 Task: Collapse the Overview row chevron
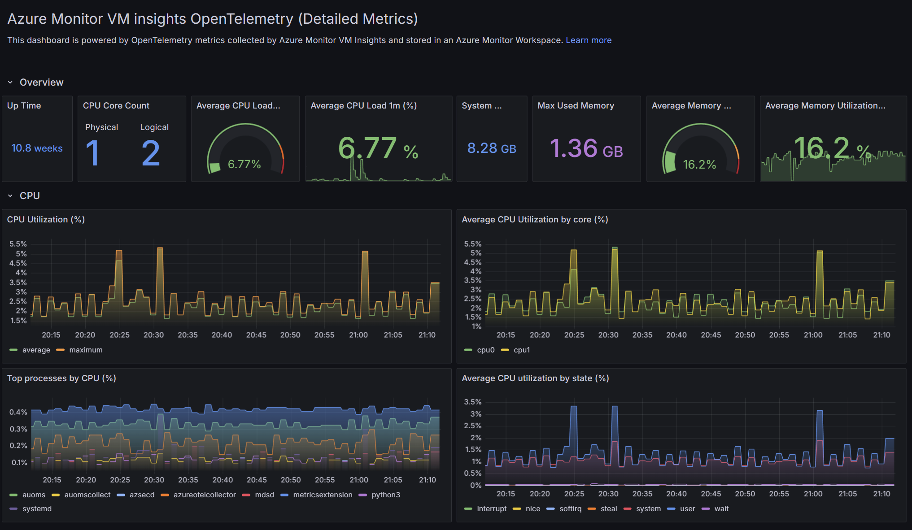coord(10,83)
